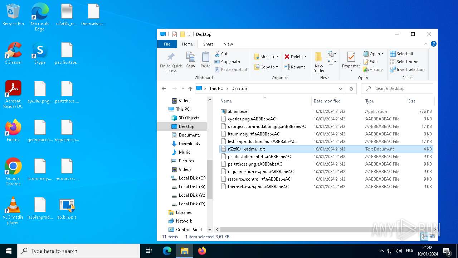This screenshot has height=258, width=458.
Task: Select themselvesup.png.aABBBabeAC file row
Action: [326, 187]
